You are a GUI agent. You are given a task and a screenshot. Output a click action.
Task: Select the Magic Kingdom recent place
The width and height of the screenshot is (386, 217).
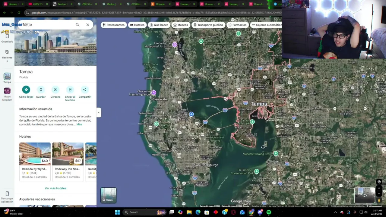[x=7, y=94]
